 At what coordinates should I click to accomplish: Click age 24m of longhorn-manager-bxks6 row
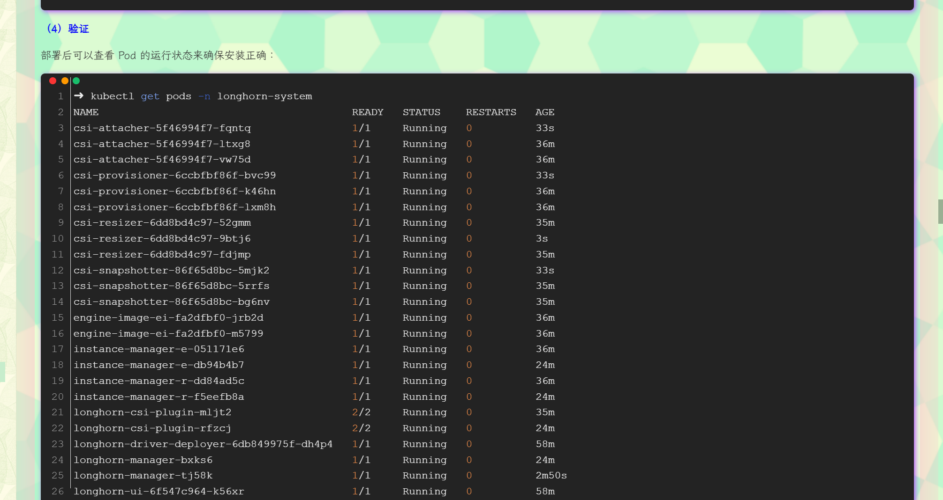[545, 460]
